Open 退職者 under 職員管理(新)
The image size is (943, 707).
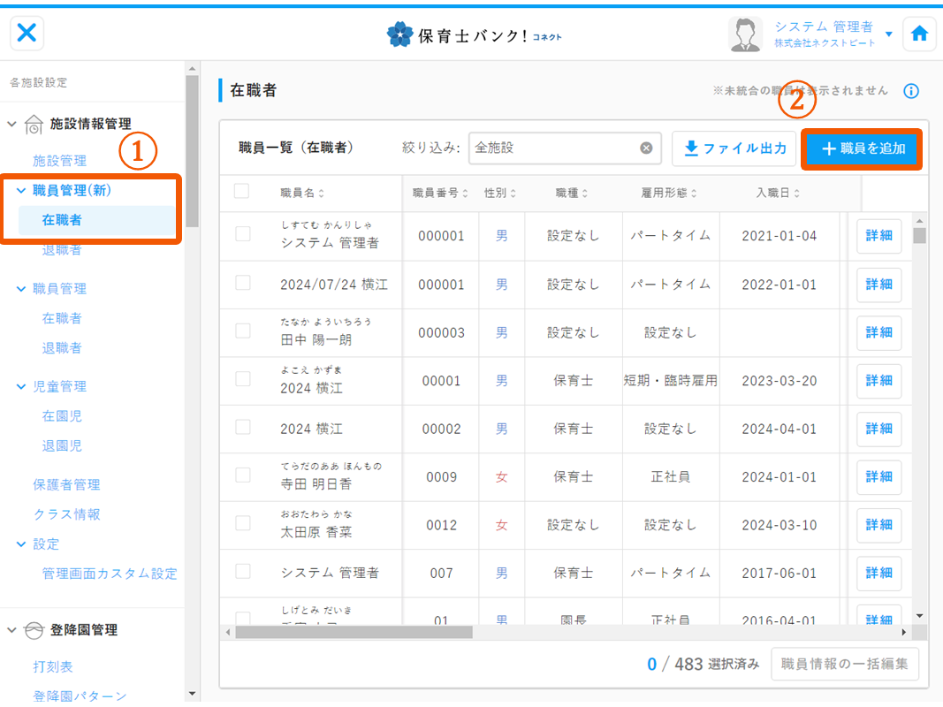(x=62, y=250)
